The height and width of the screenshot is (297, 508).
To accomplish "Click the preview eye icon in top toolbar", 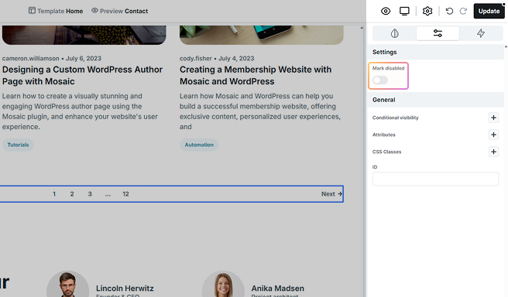I will coord(386,11).
